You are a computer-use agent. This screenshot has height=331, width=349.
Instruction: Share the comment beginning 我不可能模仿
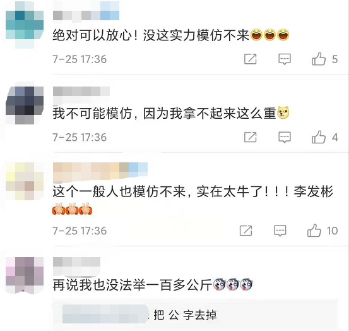click(x=251, y=137)
